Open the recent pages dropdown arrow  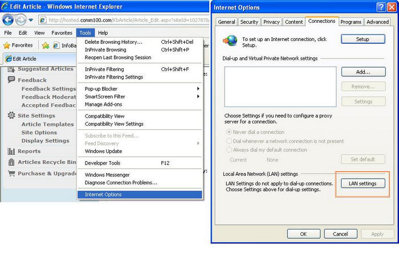point(31,20)
